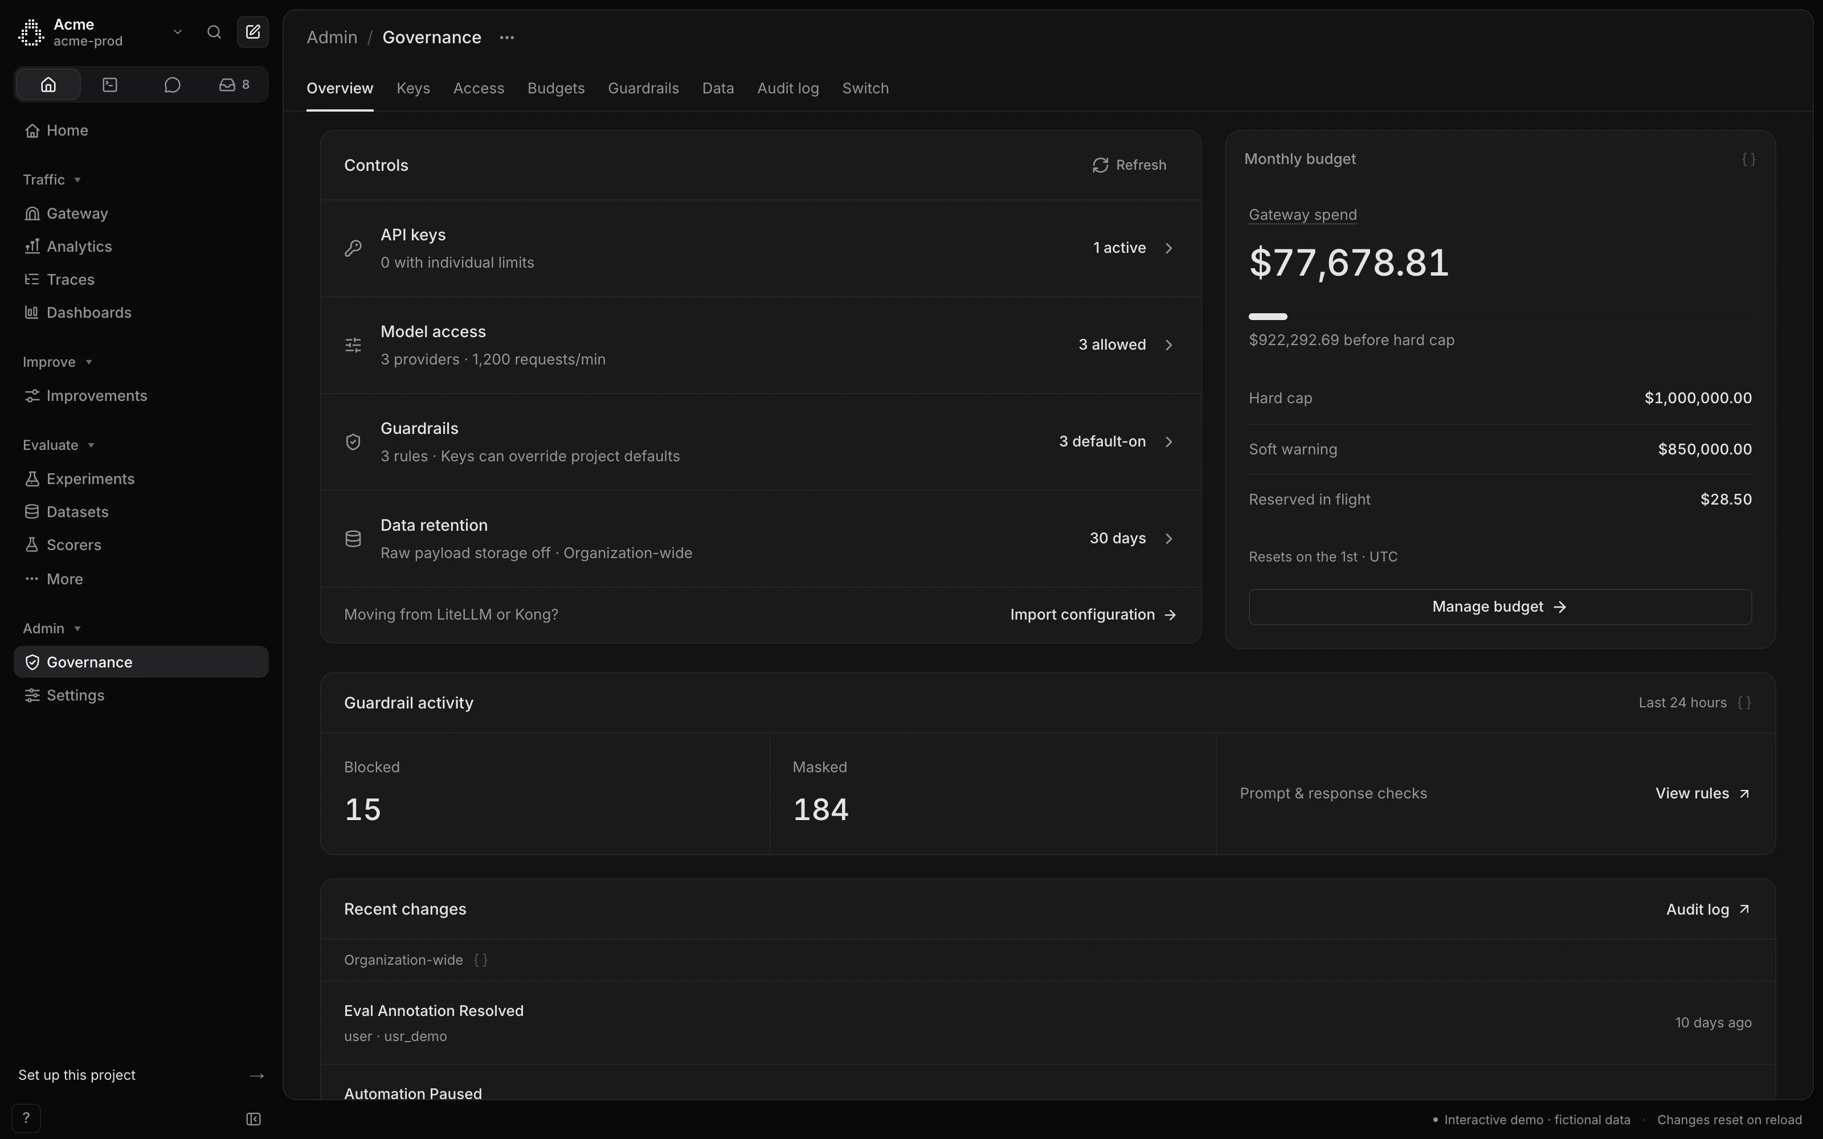Open the Audit log link in Recent changes
The height and width of the screenshot is (1139, 1823).
point(1708,909)
